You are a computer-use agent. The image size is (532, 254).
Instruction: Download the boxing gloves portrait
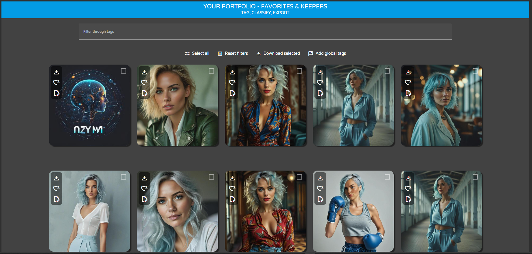[x=320, y=178]
